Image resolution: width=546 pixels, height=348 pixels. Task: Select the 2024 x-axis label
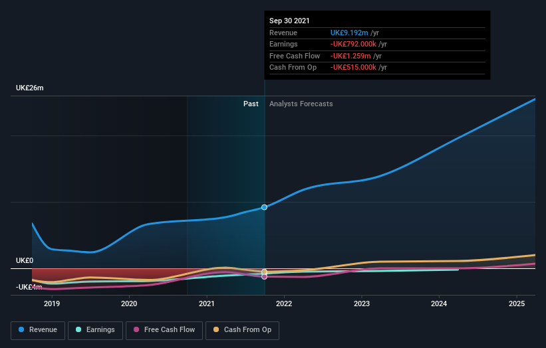[x=439, y=304]
